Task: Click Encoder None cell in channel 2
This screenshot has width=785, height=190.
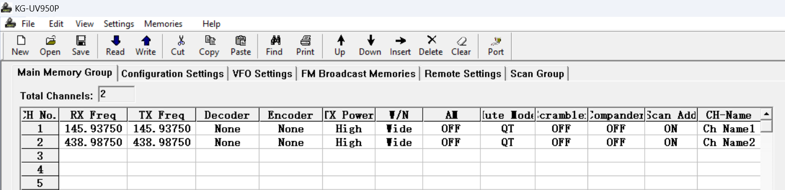Action: tap(291, 142)
